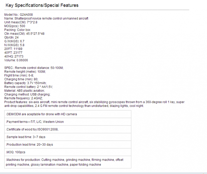Click the Sample lead time row
The width and height of the screenshot is (207, 174).
tap(68, 137)
